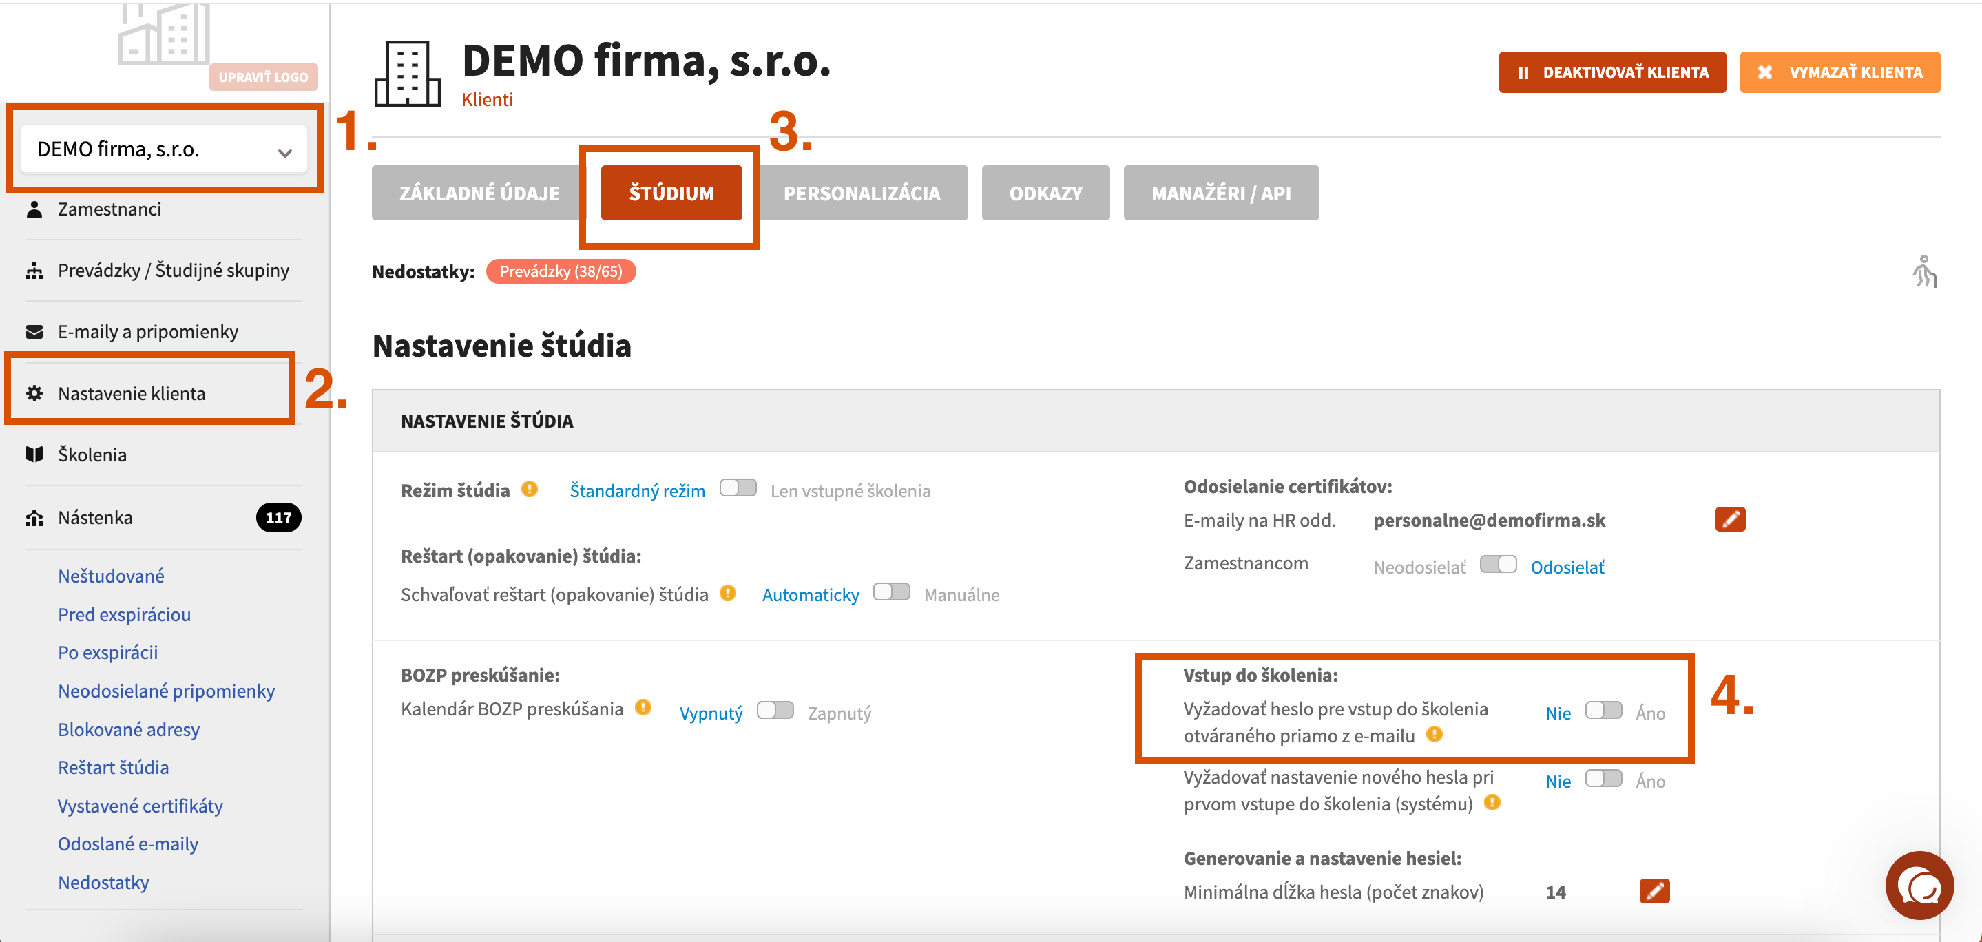Click the Prevádzky (38/65) deficiencies badge
Image resolution: width=1982 pixels, height=942 pixels.
[560, 272]
